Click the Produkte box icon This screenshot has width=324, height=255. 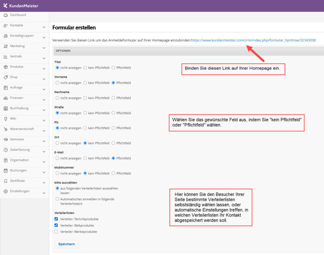6,67
